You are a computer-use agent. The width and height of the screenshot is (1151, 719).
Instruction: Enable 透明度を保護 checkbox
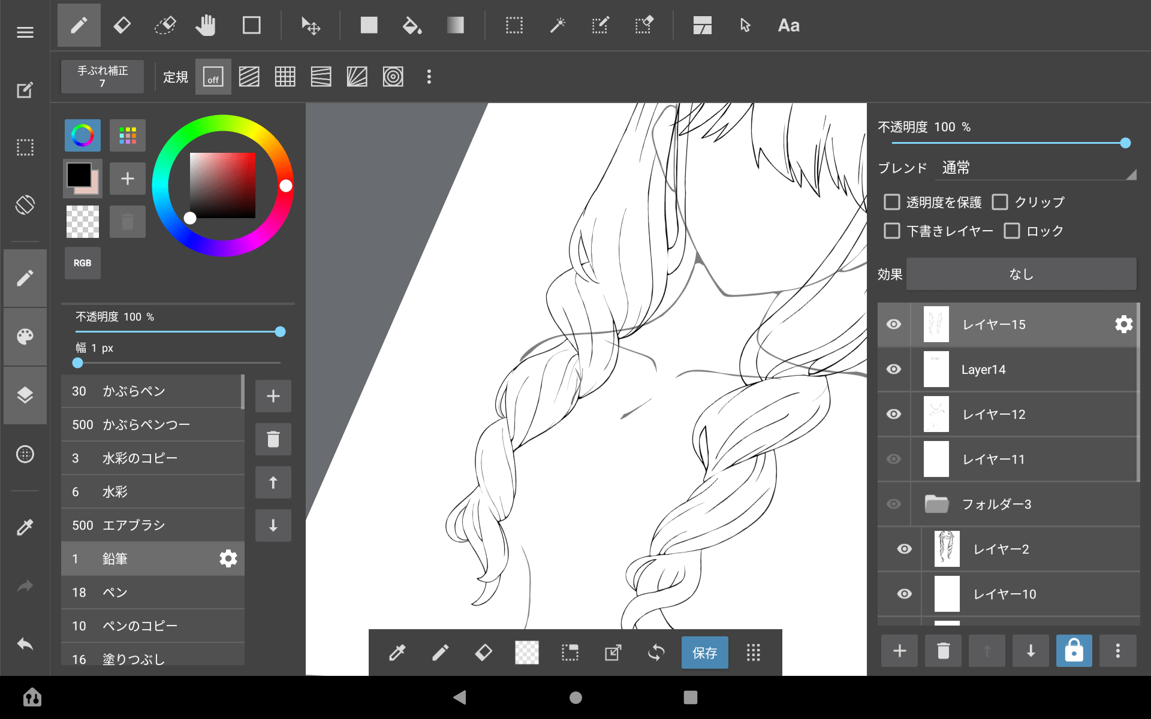pyautogui.click(x=892, y=202)
